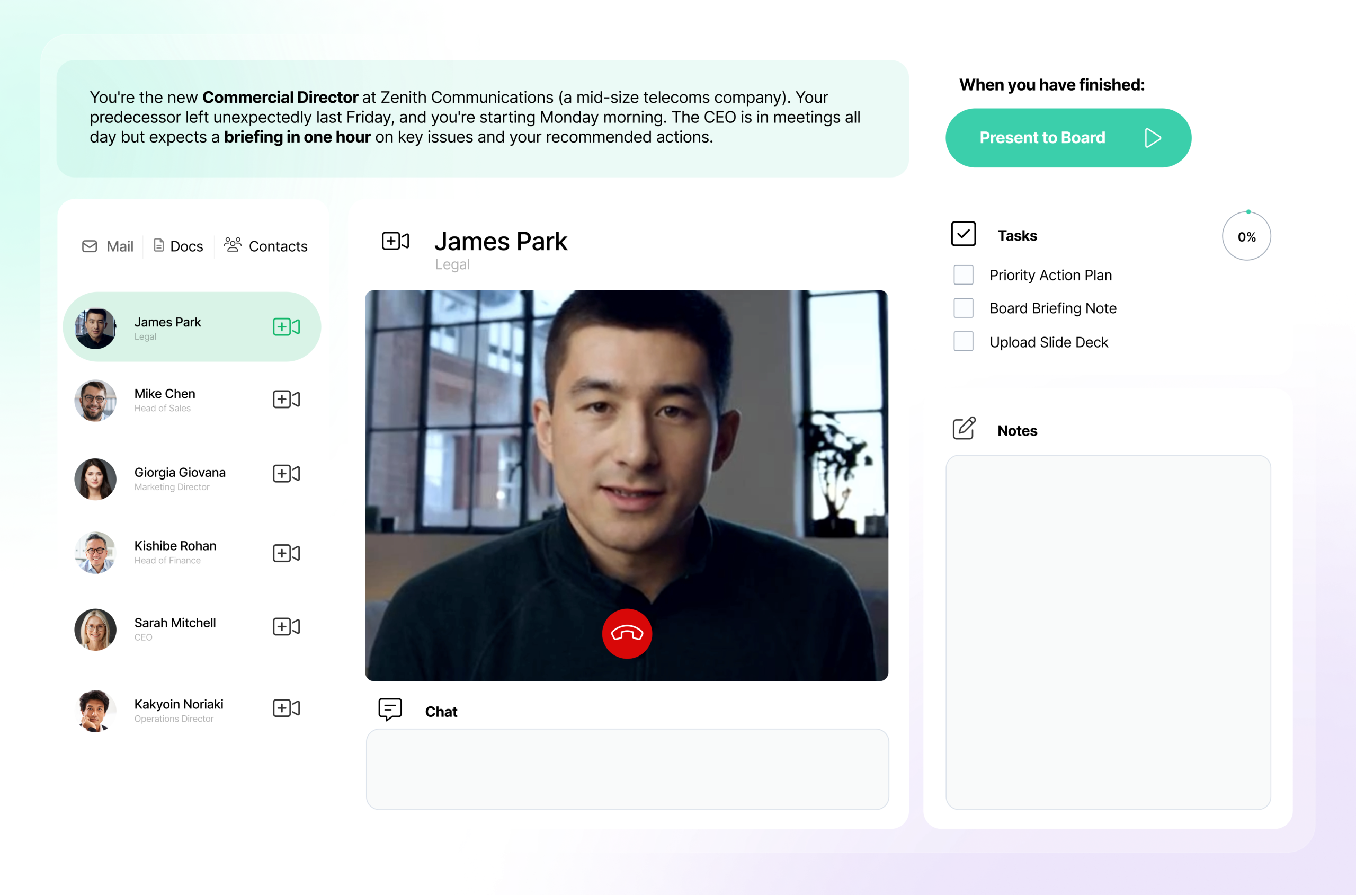Open video call with Kakyoin Noriaki
The width and height of the screenshot is (1356, 895).
[286, 708]
